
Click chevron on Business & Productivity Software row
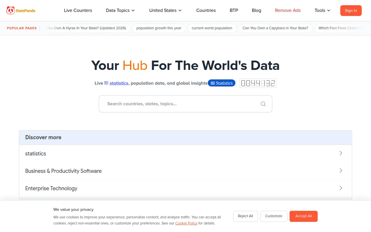pos(341,171)
